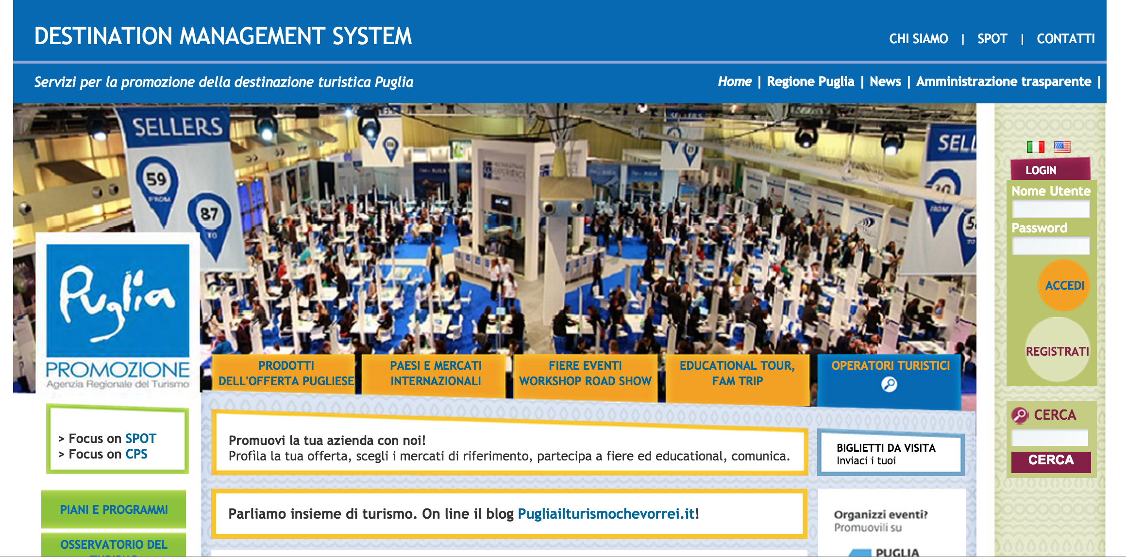This screenshot has height=557, width=1126.
Task: Focus the Password input field
Action: (1051, 246)
